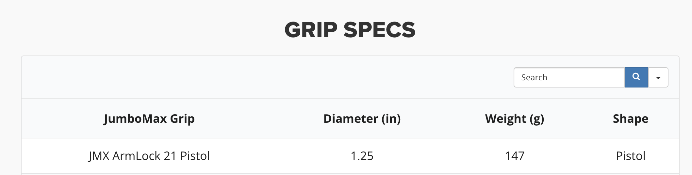Click the word Weight in header
Screen dimensions: 692x175
505,119
